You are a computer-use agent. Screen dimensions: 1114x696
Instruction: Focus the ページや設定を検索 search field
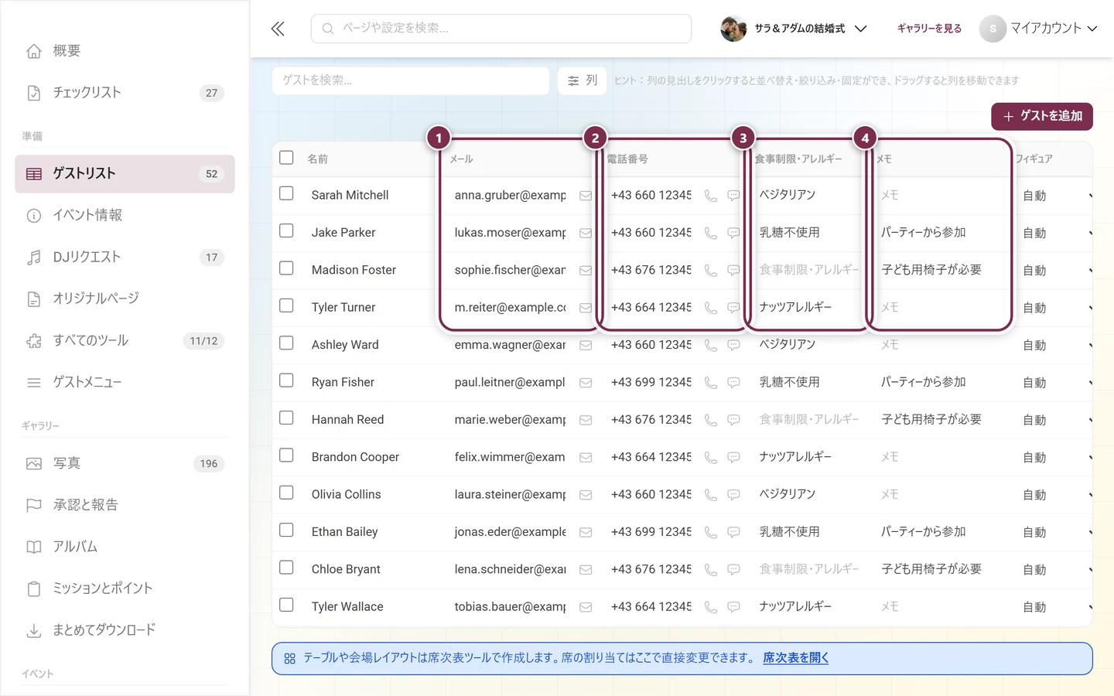click(501, 29)
